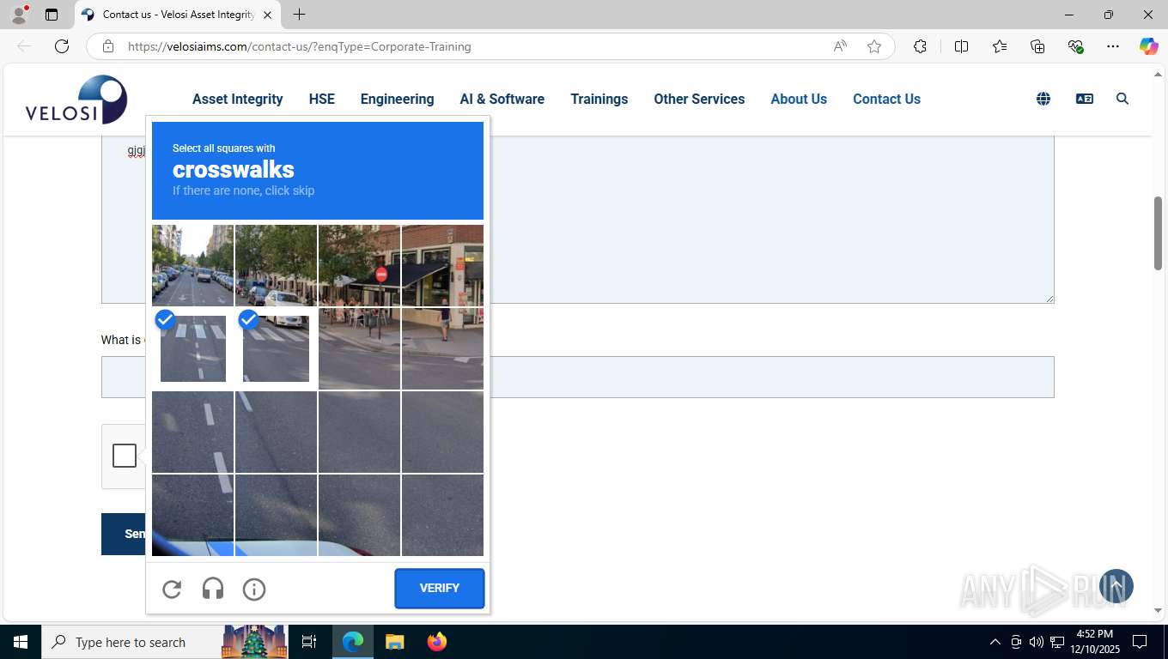Tick the reCAPTCHA checkbox beside the form
The image size is (1168, 659).
(125, 456)
